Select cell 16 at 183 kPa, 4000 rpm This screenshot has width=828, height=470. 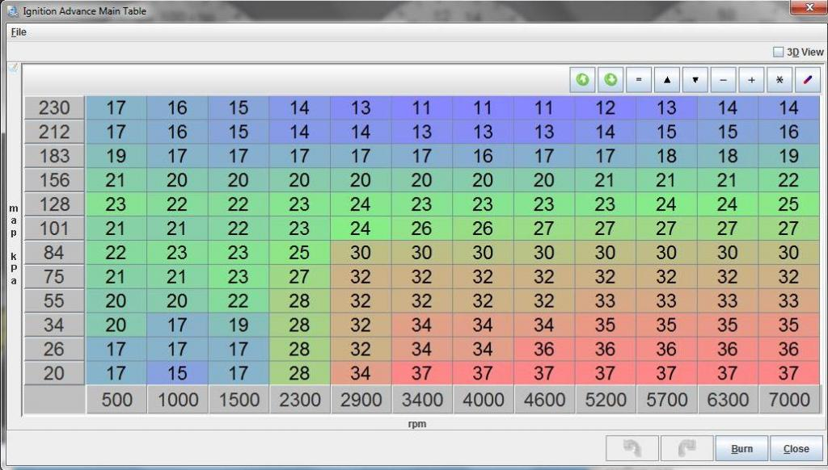tap(484, 156)
